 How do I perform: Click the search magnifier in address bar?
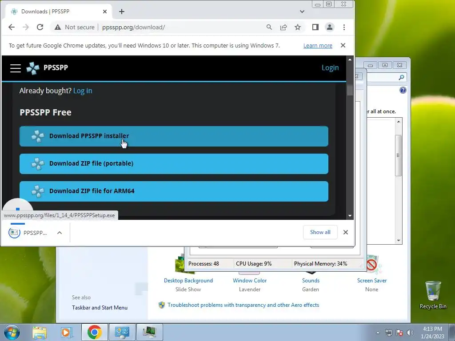pyautogui.click(x=269, y=27)
